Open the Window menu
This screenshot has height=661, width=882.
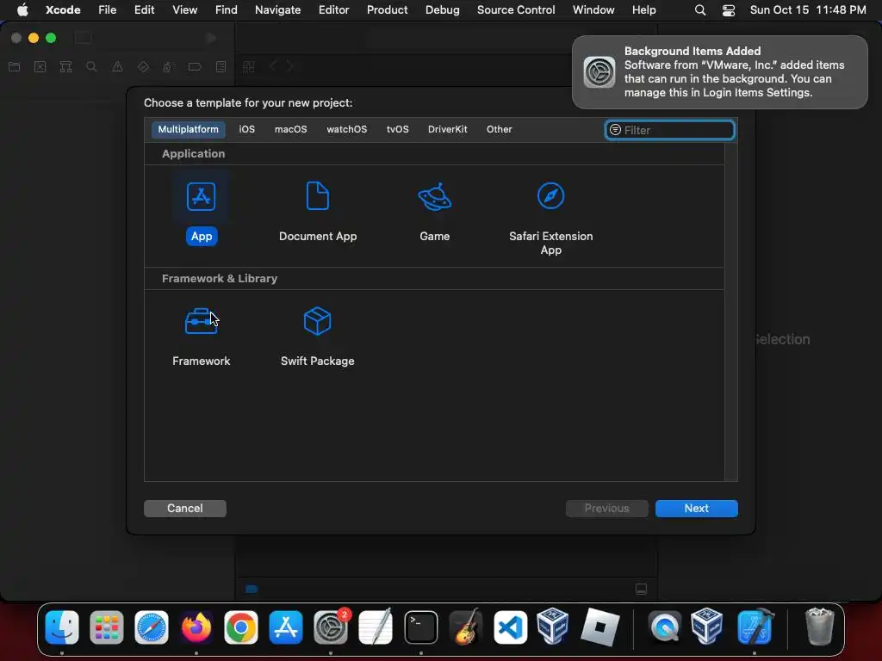(x=593, y=9)
